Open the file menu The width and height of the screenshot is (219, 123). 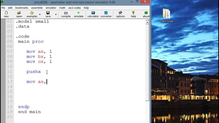(x=3, y=8)
